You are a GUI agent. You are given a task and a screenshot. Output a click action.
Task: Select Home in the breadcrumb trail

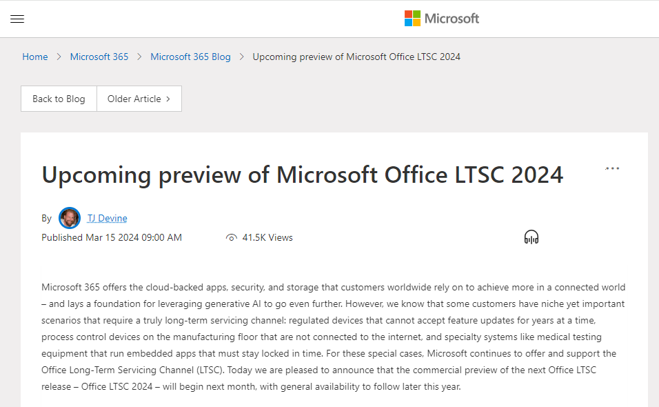[x=35, y=57]
